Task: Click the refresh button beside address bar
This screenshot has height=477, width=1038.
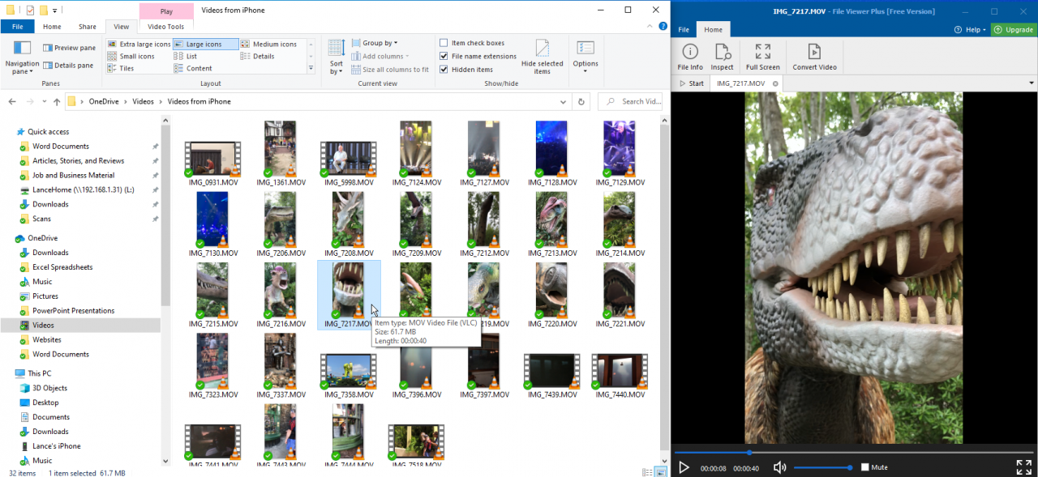Action: click(581, 102)
